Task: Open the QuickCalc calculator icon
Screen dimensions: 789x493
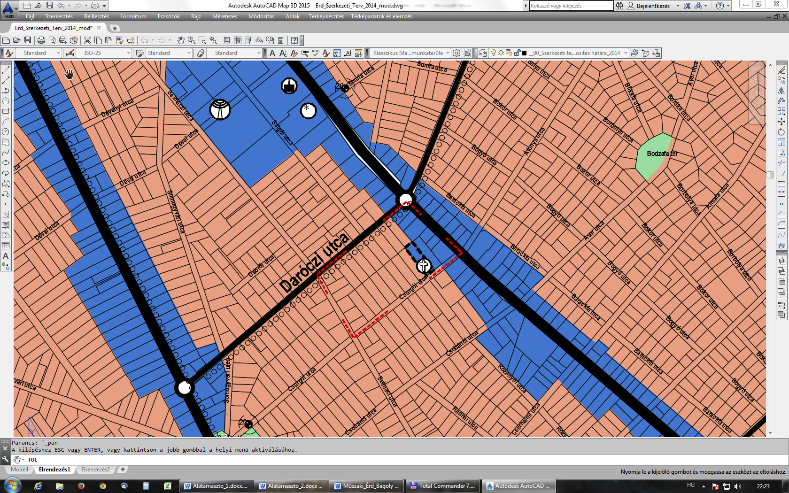Action: coord(281,40)
